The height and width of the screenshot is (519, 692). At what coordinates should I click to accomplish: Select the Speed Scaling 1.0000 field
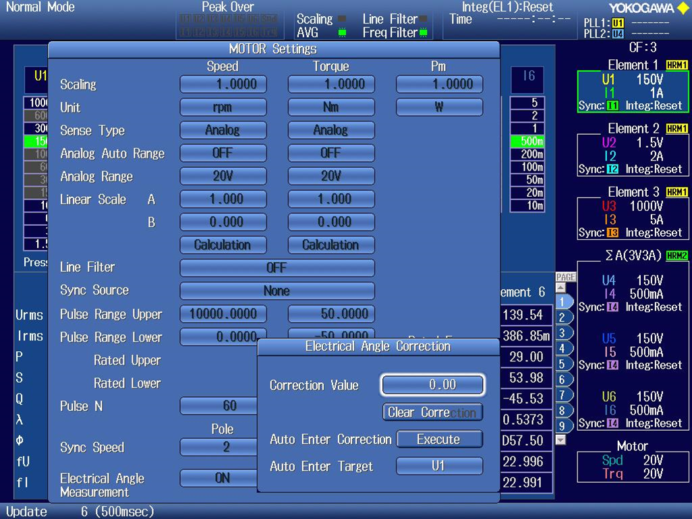click(x=223, y=84)
